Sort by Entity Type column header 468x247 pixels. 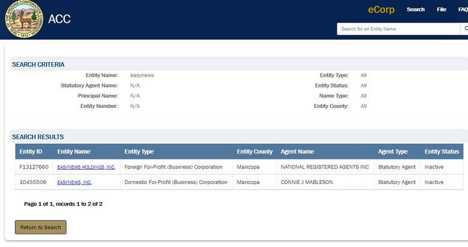coord(139,152)
